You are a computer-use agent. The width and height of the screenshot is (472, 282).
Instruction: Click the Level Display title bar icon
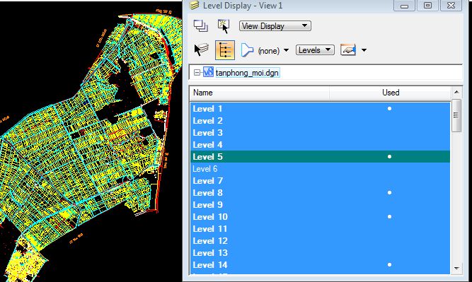(x=194, y=5)
